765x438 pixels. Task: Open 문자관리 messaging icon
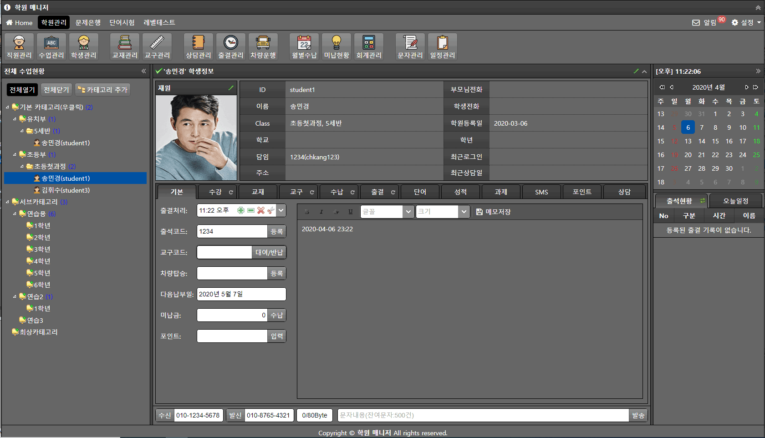click(x=410, y=46)
